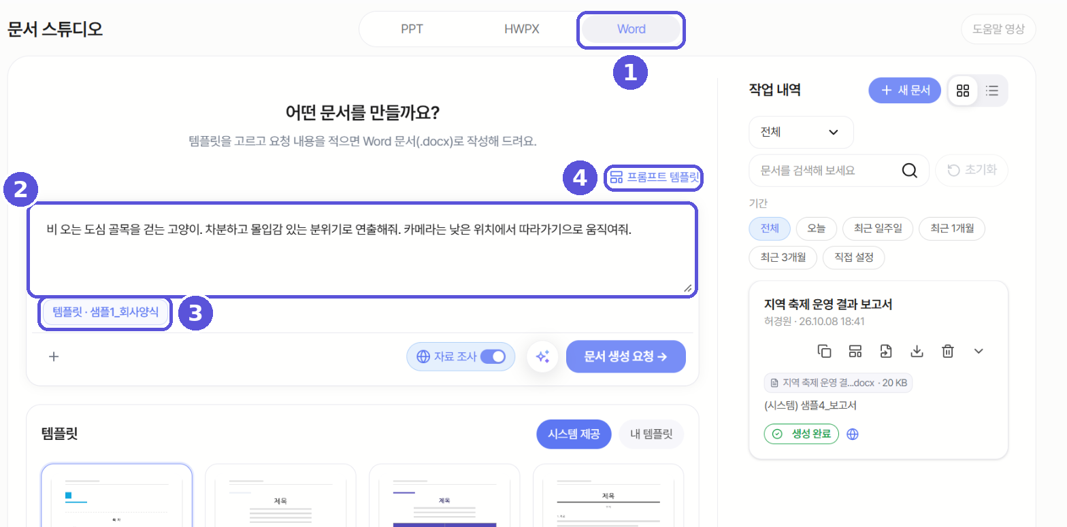Show 내 템플릿 templates

click(x=651, y=435)
